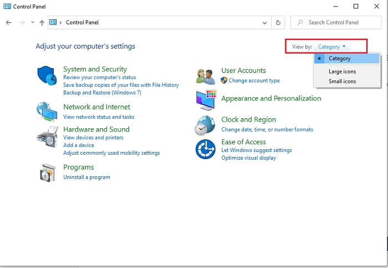
Task: Click the Control Panel breadcrumb text
Action: point(82,23)
